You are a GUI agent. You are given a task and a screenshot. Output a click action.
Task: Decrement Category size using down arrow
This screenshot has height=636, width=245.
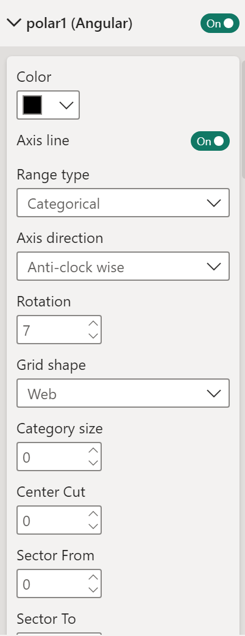[93, 463]
